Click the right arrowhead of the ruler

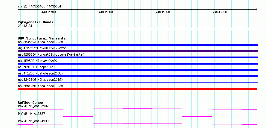(x=257, y=9)
